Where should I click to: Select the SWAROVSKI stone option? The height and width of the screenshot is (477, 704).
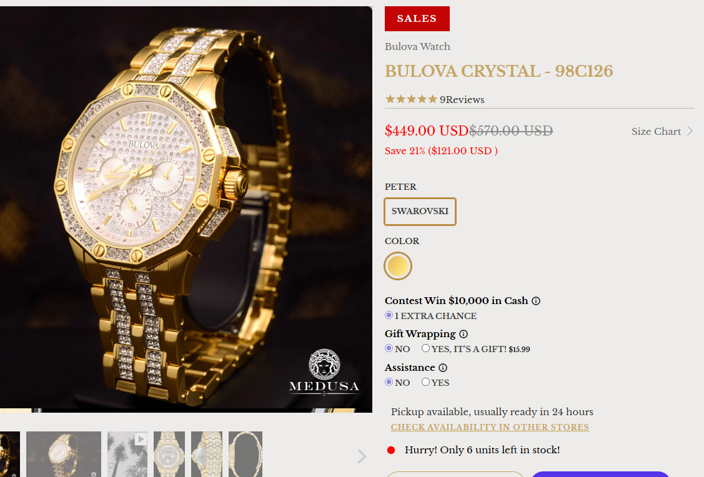coord(420,212)
